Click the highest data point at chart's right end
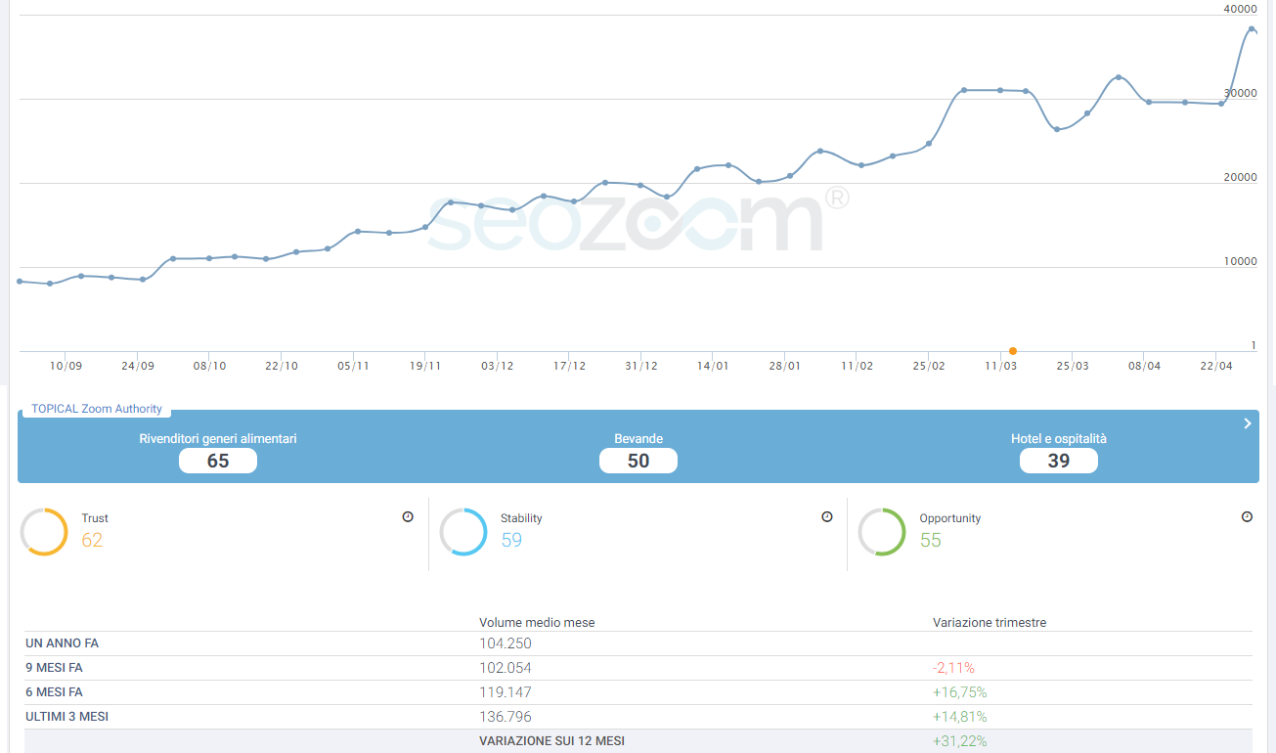Viewport: 1276px width, 753px height. (x=1252, y=29)
